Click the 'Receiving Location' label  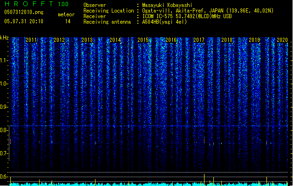click(109, 11)
